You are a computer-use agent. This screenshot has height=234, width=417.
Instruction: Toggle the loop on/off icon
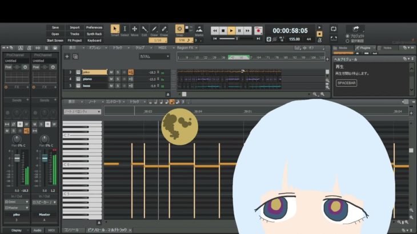click(334, 29)
